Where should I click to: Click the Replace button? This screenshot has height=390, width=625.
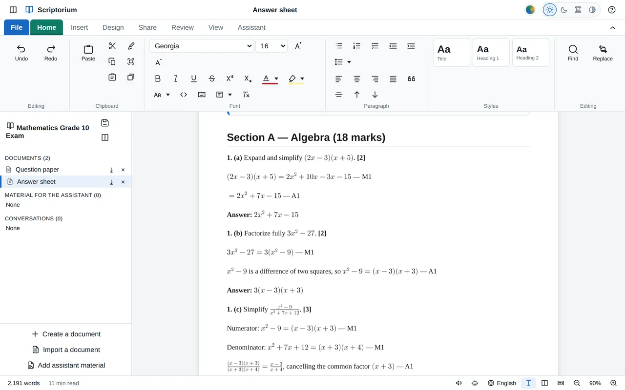(x=603, y=53)
